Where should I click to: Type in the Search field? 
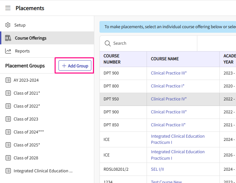pos(153,43)
